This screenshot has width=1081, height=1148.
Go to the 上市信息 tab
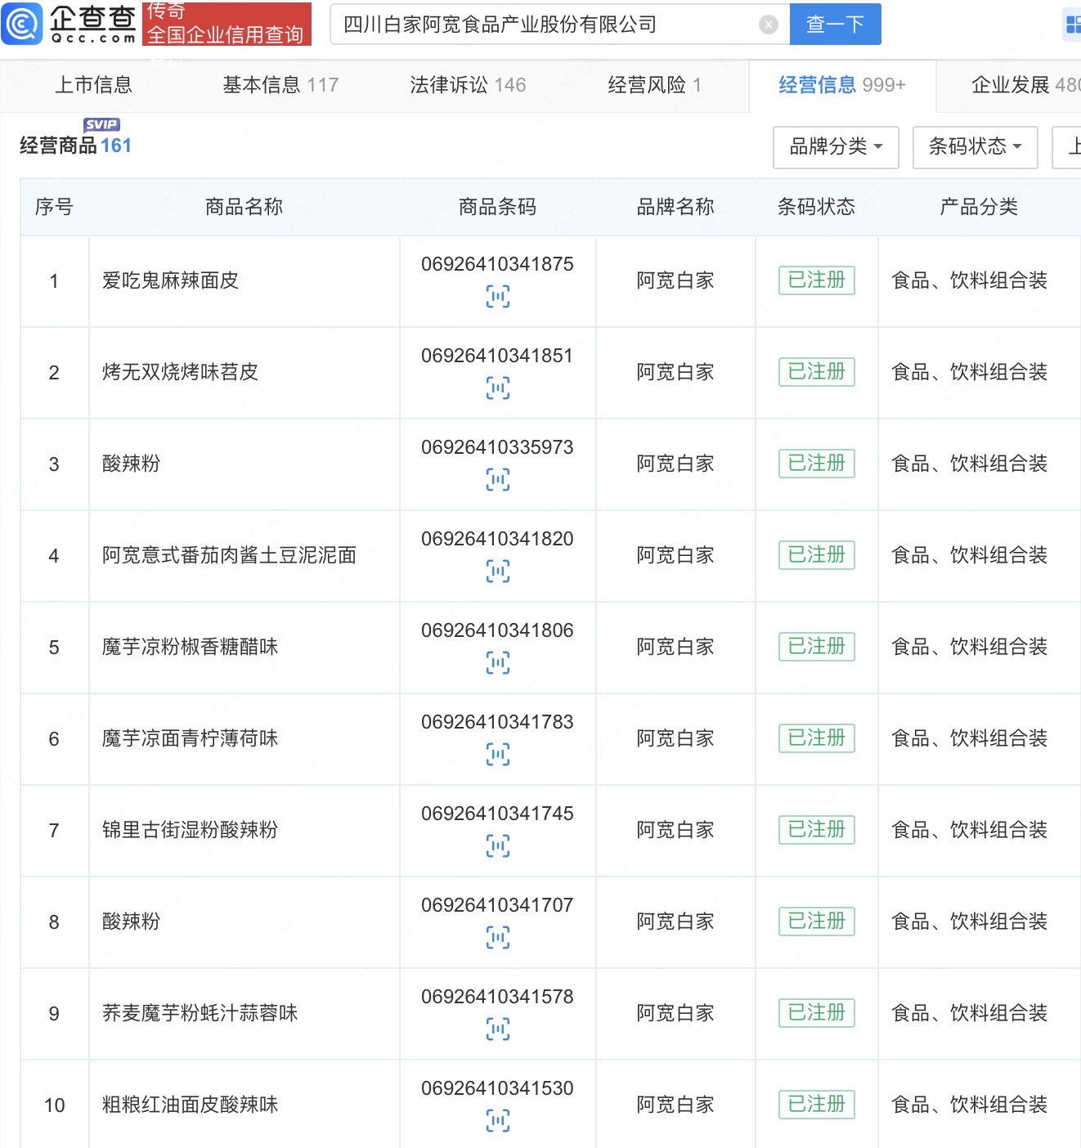(93, 85)
